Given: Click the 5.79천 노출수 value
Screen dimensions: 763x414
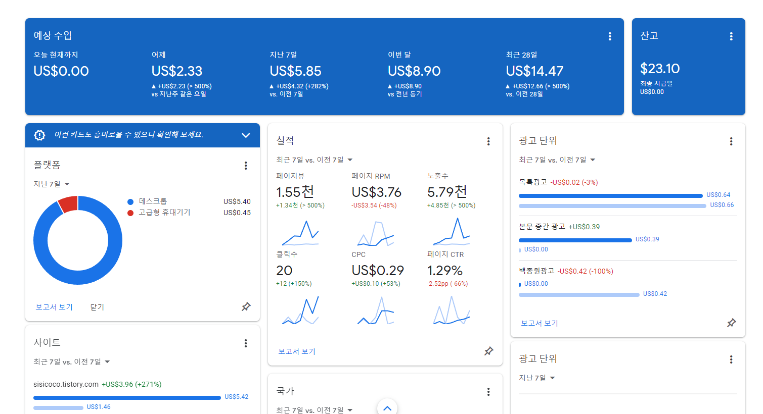Looking at the screenshot, I should click(x=447, y=192).
